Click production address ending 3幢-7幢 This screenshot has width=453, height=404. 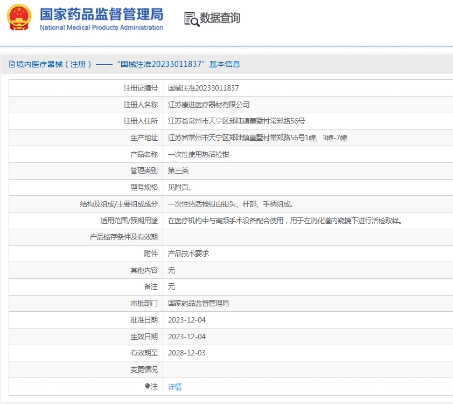pyautogui.click(x=257, y=138)
